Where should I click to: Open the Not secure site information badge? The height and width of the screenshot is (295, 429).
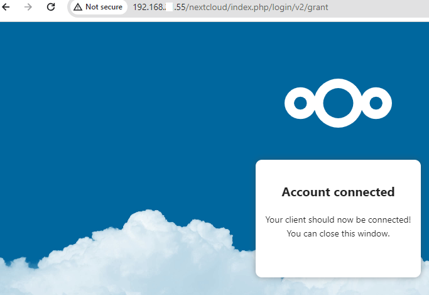click(x=99, y=7)
